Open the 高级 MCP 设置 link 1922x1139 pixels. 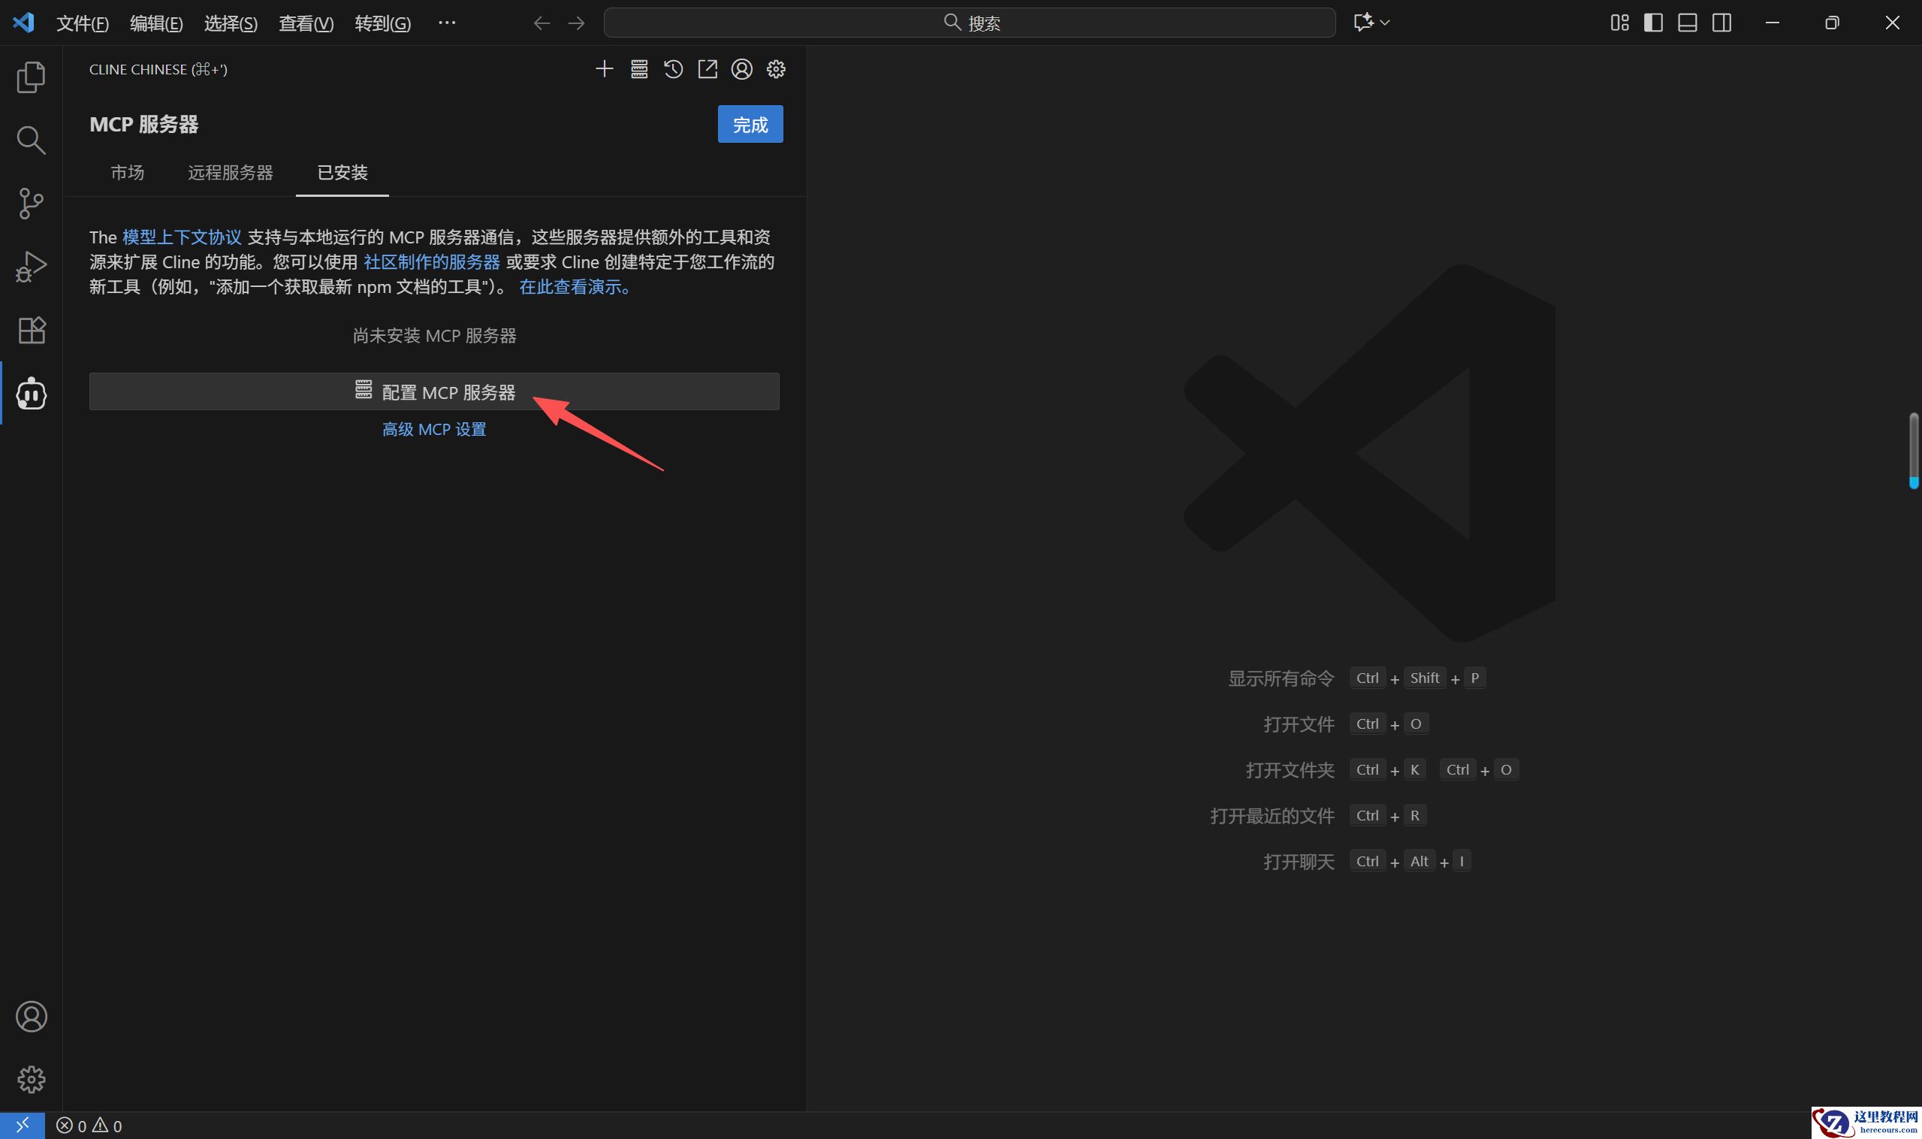(434, 429)
